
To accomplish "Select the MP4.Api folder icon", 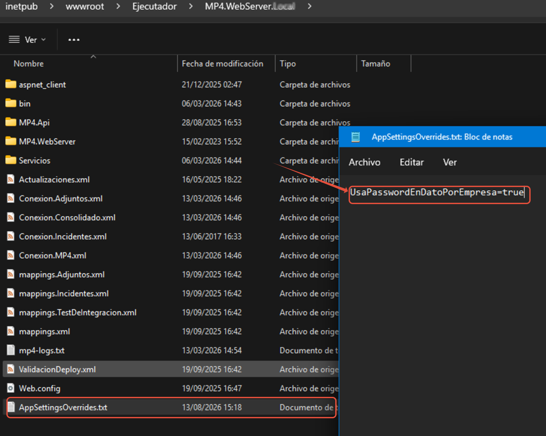I will [11, 122].
